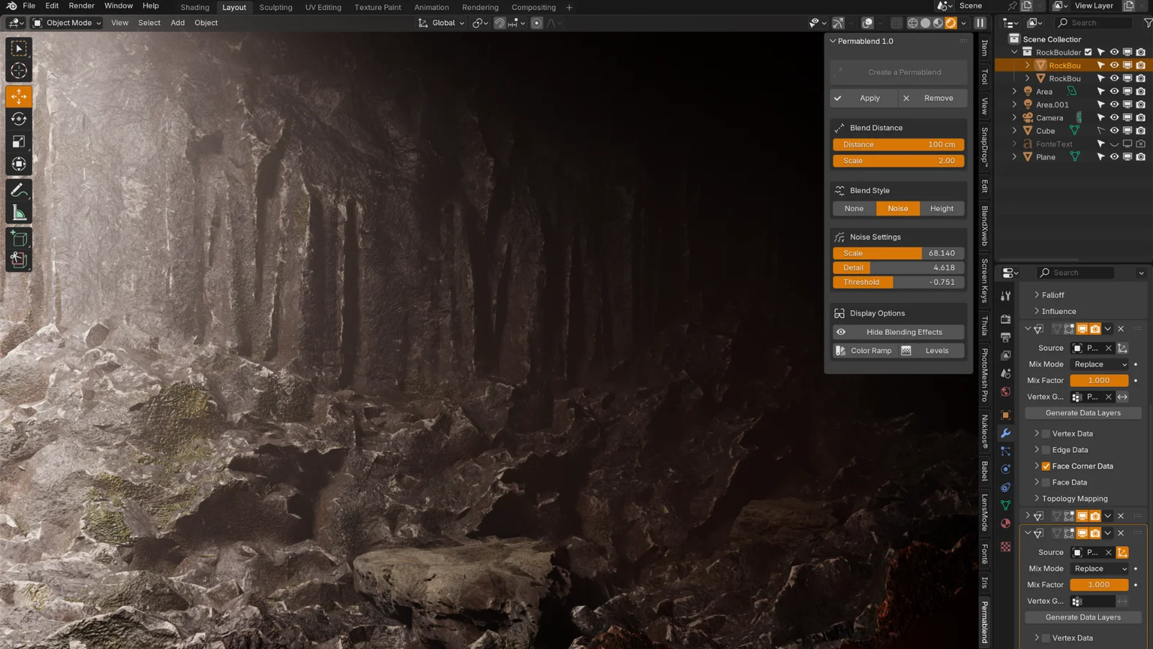Enable the Face Corner Data checkbox
This screenshot has width=1153, height=649.
[1046, 466]
